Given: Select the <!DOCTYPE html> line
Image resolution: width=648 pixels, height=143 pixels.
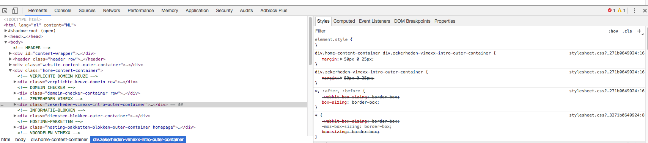Looking at the screenshot, I should 23,20.
